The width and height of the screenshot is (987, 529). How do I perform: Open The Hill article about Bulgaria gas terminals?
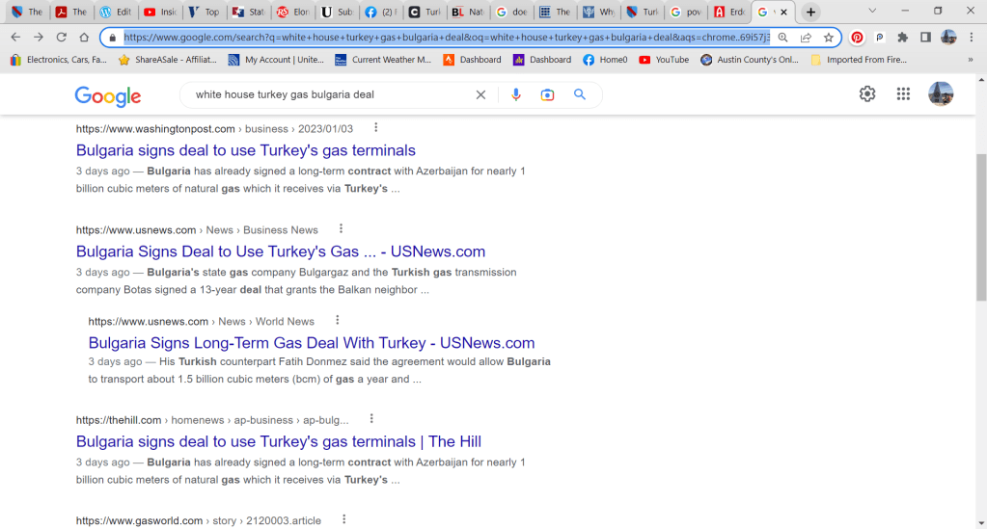click(x=278, y=441)
